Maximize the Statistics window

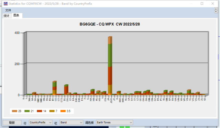coord(202,4)
